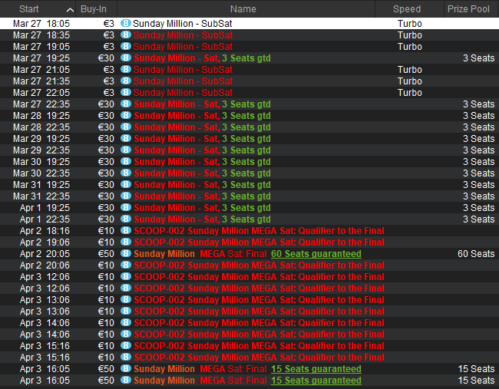The height and width of the screenshot is (389, 499).
Task: Select the Sat 3 Seats gtd name at Mar 31 22:35
Action: pyautogui.click(x=202, y=196)
